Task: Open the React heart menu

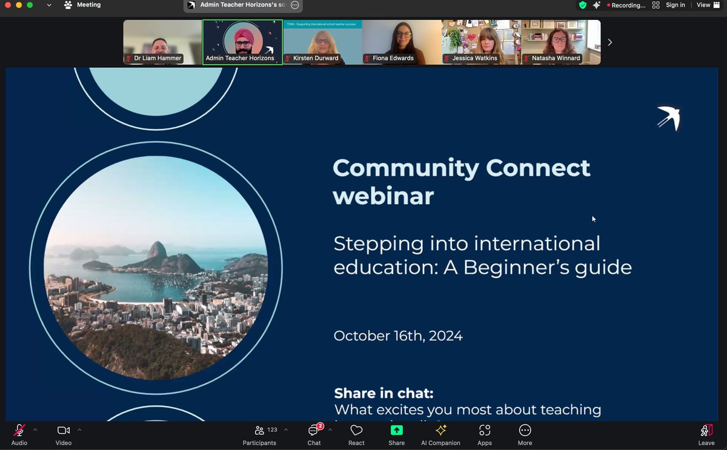Action: [356, 434]
